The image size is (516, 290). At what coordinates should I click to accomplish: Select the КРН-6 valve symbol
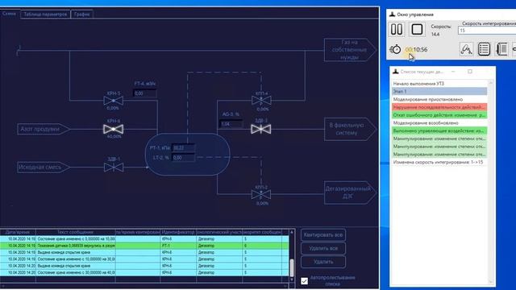[x=114, y=129]
